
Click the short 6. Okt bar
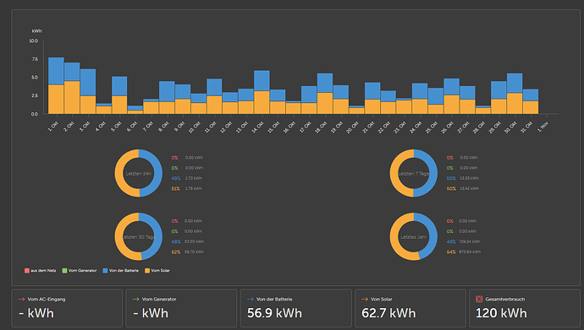coord(135,110)
